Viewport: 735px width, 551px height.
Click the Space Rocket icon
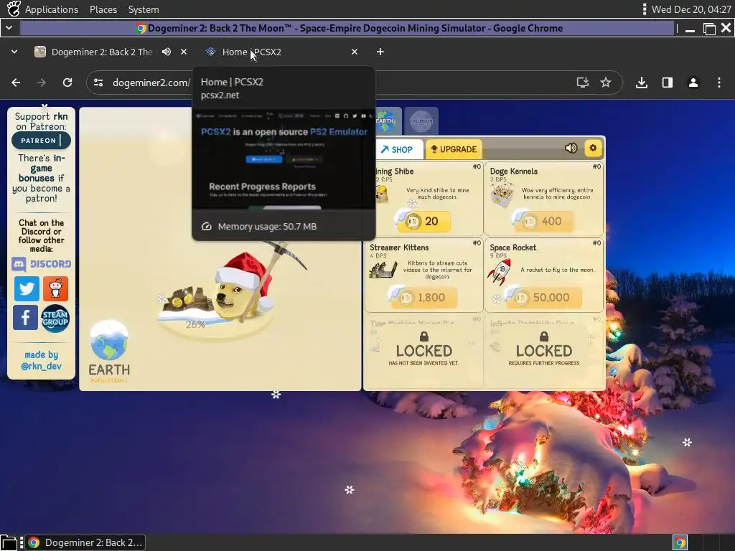coord(500,272)
